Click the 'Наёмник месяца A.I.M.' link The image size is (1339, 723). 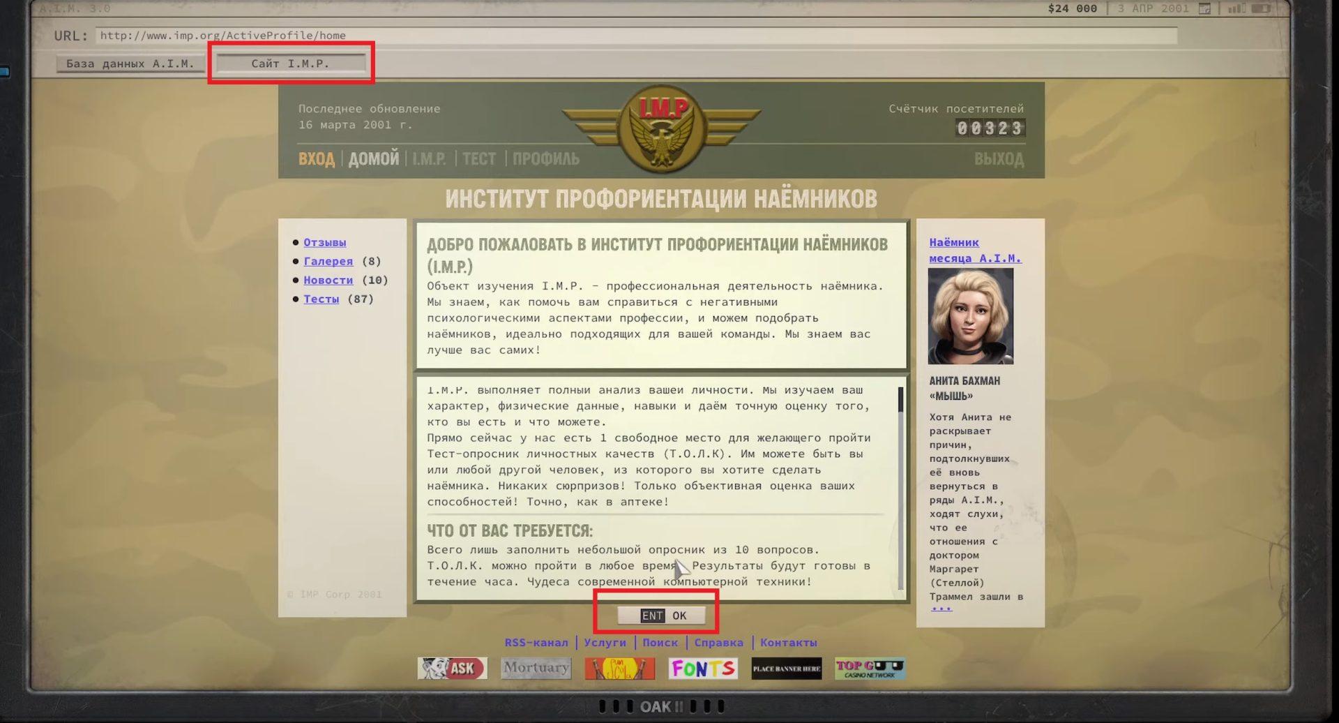[x=974, y=250]
